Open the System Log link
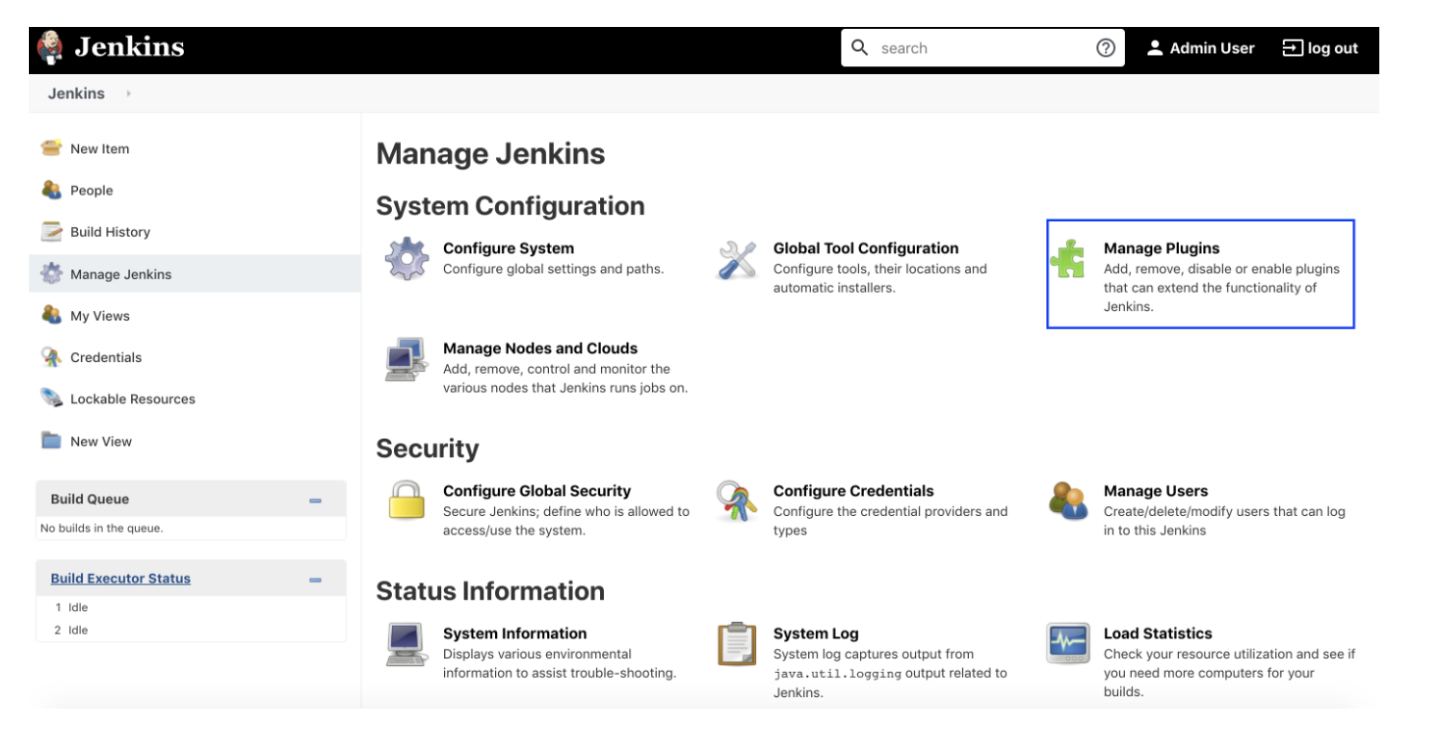The image size is (1439, 749). (x=815, y=633)
